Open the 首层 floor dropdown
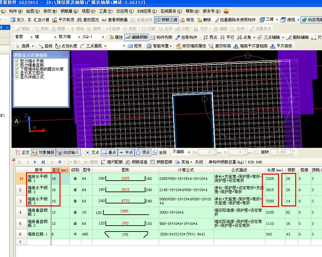This screenshot has height=257, width=322. point(31,37)
